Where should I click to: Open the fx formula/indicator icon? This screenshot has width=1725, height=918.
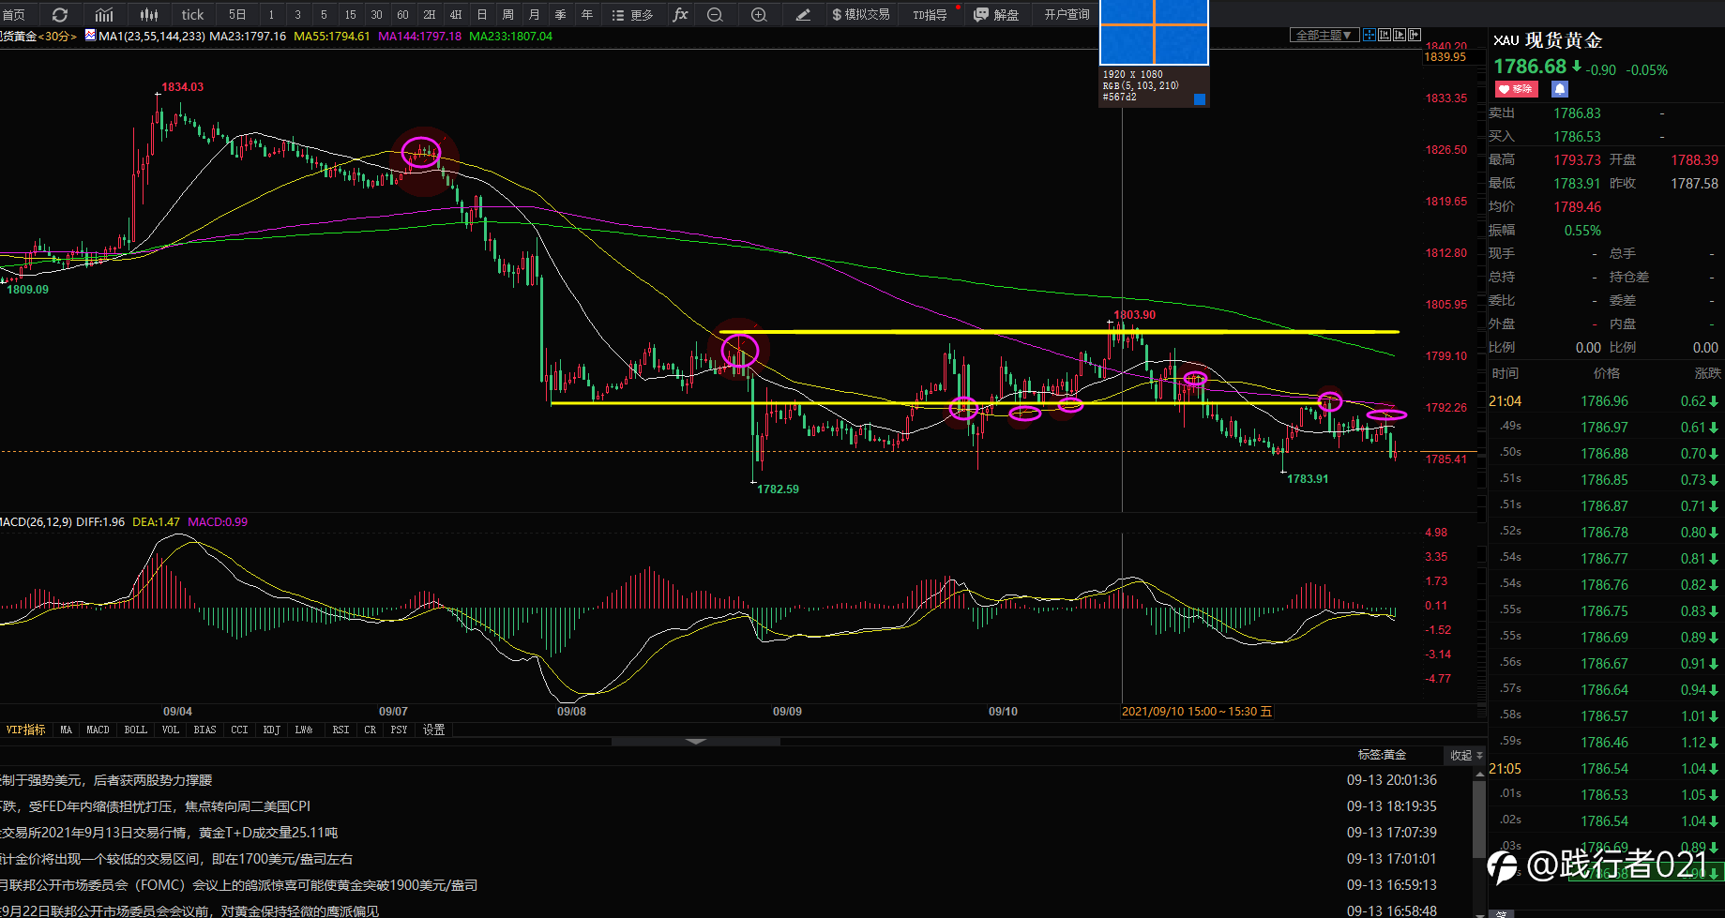coord(680,15)
